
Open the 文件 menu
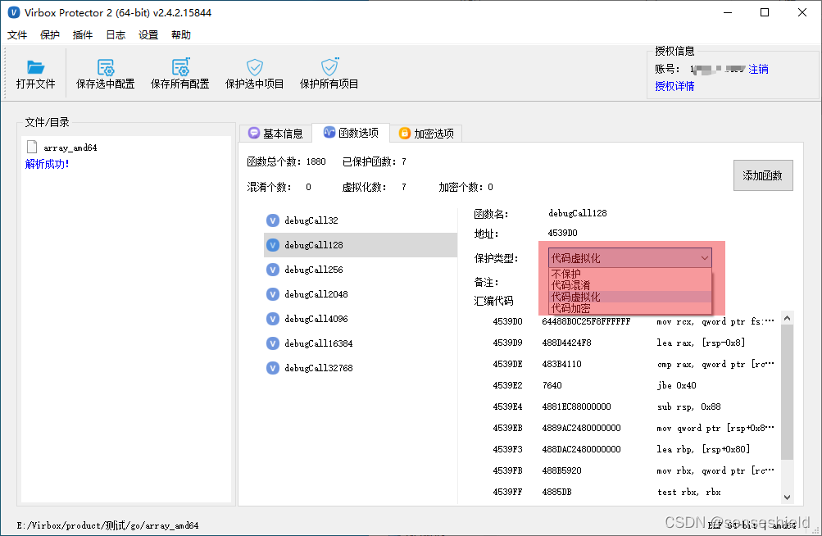pyautogui.click(x=17, y=35)
